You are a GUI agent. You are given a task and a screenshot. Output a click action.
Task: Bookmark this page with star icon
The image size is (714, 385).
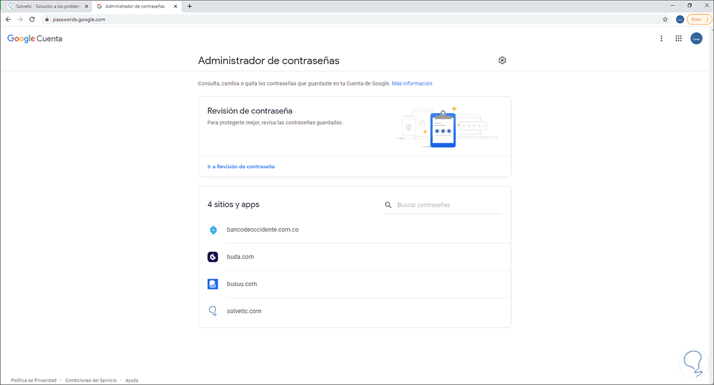(665, 19)
